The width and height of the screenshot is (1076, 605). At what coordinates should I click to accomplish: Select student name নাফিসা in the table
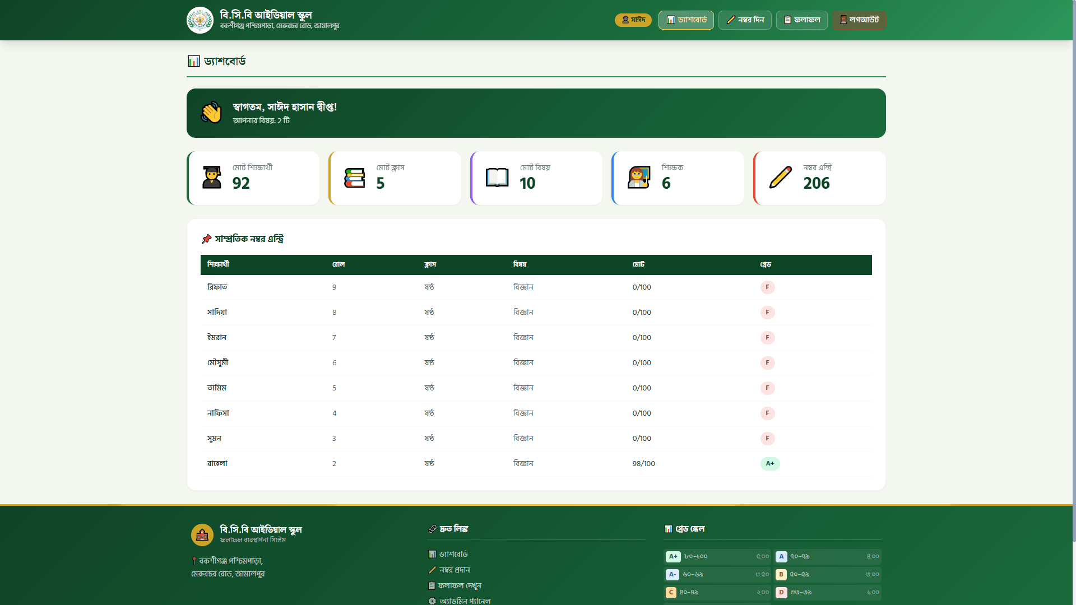(x=218, y=413)
